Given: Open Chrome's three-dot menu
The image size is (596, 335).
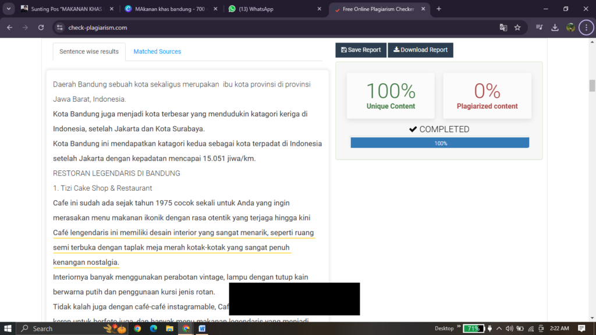Looking at the screenshot, I should click(x=587, y=27).
